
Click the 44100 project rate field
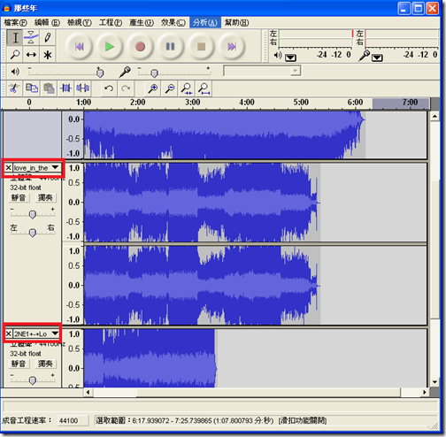point(73,420)
